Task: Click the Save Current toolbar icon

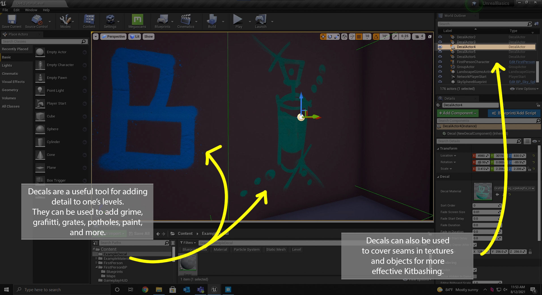Action: pos(12,21)
